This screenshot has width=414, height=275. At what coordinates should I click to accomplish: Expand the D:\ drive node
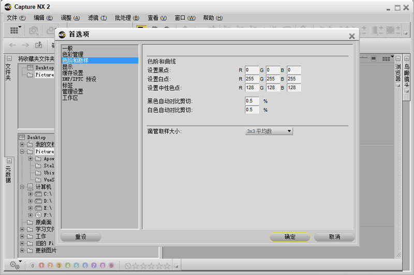pyautogui.click(x=31, y=201)
